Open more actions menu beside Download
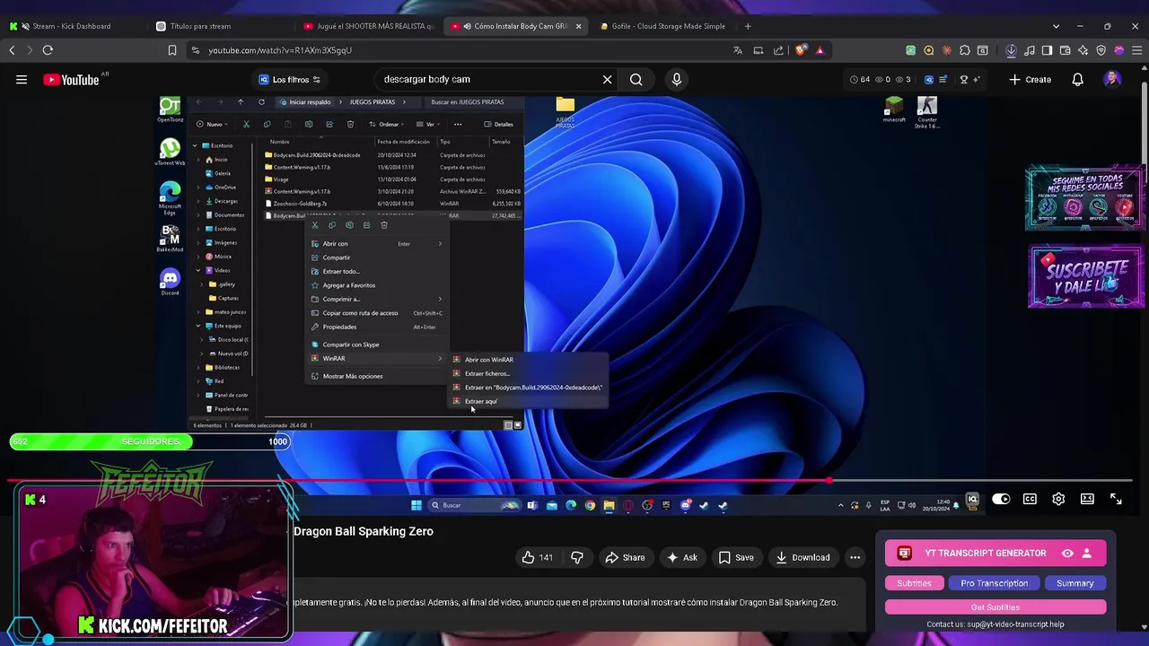Screen dimensions: 1149x646 click(x=855, y=557)
